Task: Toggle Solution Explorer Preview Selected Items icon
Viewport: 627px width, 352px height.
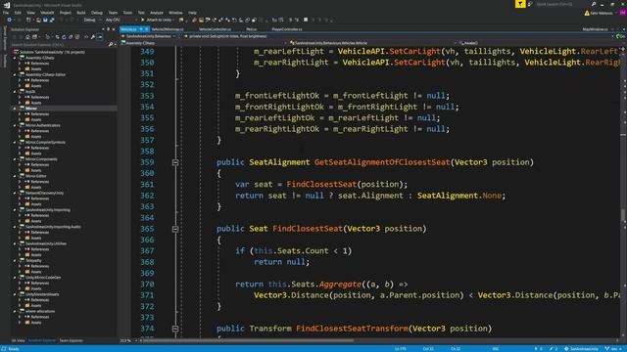Action: click(x=100, y=37)
